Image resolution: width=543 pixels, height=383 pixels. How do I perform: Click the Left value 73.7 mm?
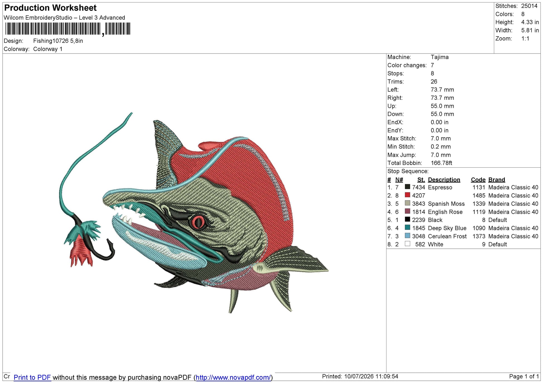click(x=442, y=90)
